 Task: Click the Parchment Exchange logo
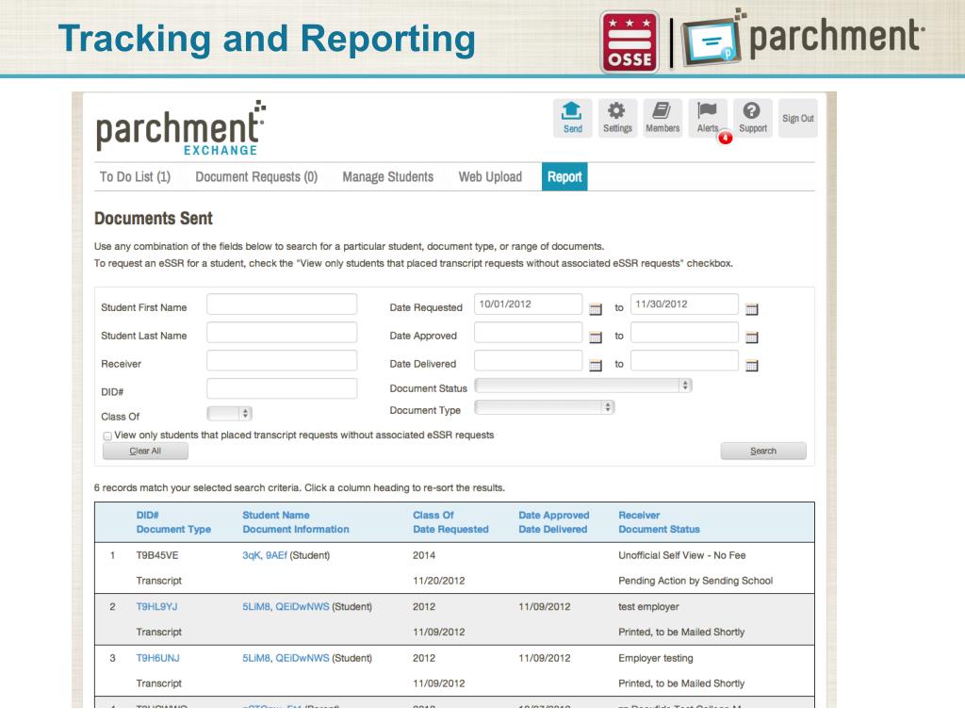(181, 128)
